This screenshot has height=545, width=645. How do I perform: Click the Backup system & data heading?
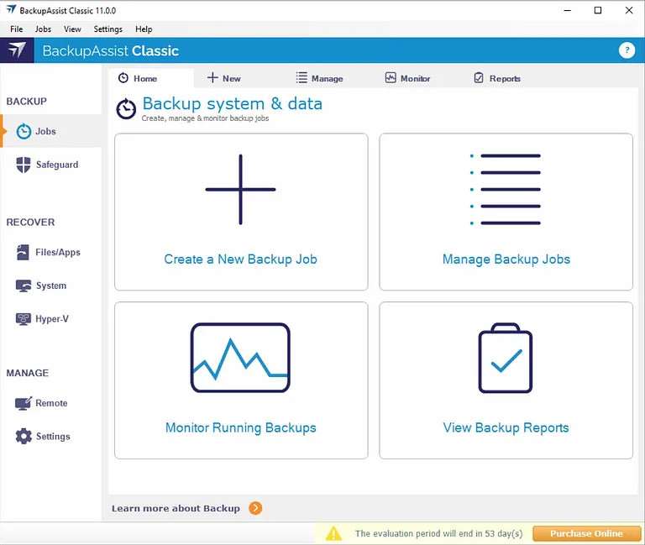click(233, 103)
